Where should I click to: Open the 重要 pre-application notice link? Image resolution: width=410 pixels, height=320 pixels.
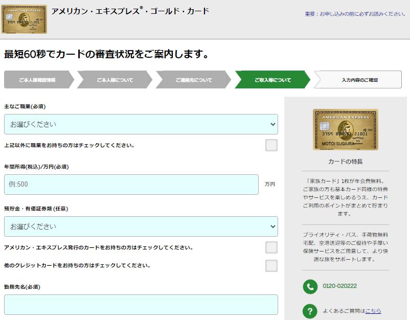(355, 14)
